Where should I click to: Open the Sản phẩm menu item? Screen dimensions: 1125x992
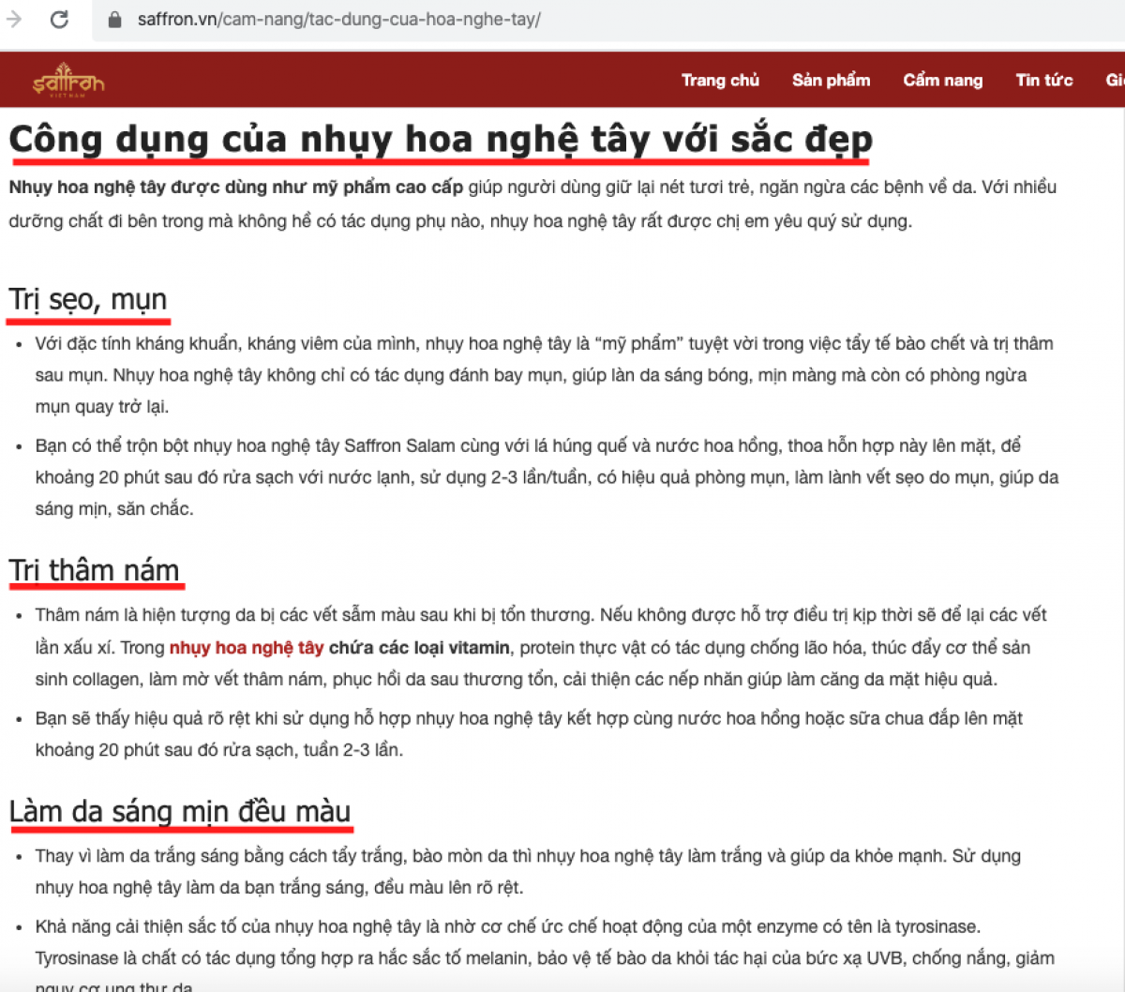(x=831, y=81)
